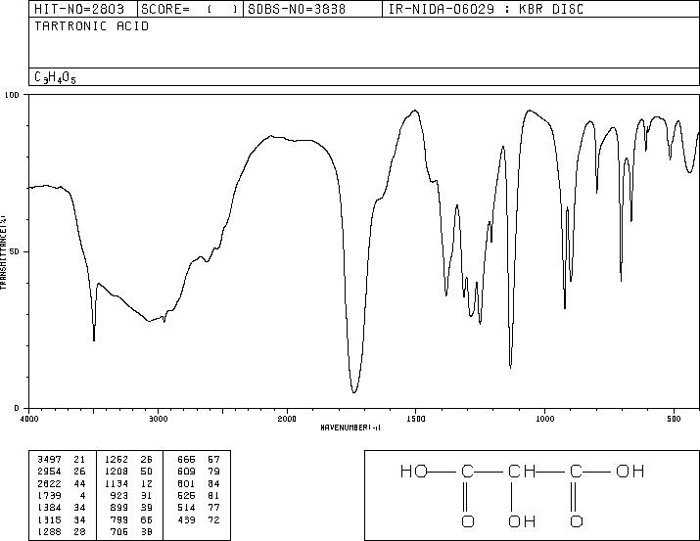Viewport: 700px width, 541px height.
Task: Click the SCORE= ( ) header cell
Action: coord(190,9)
